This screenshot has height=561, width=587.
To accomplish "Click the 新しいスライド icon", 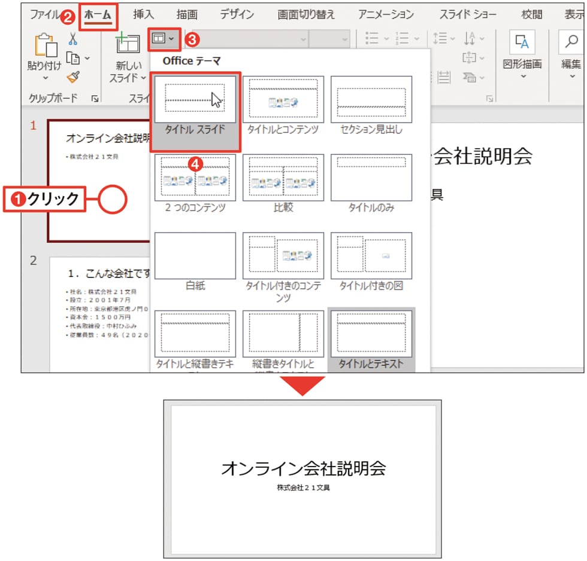I will 128,43.
